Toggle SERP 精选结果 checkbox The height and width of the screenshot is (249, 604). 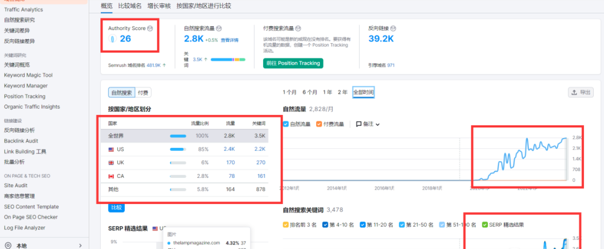(485, 225)
